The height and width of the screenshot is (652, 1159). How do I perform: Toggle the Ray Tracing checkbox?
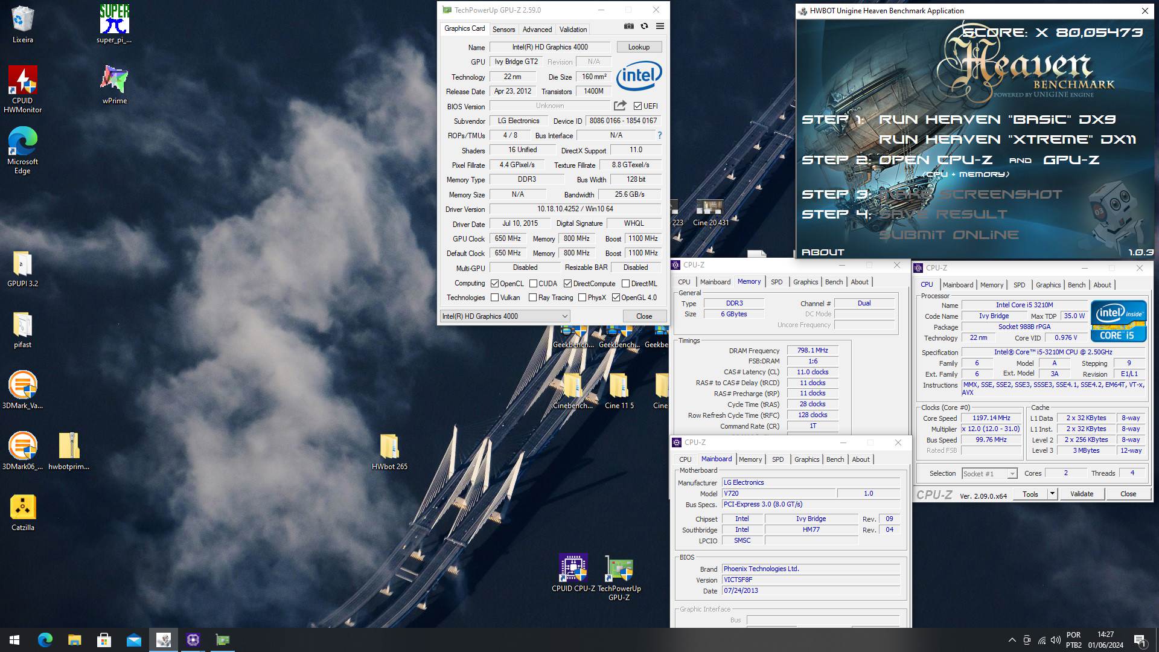coord(532,298)
